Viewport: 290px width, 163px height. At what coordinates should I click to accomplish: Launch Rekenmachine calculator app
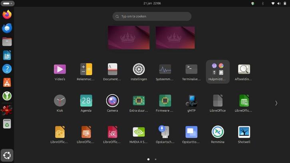click(x=86, y=70)
